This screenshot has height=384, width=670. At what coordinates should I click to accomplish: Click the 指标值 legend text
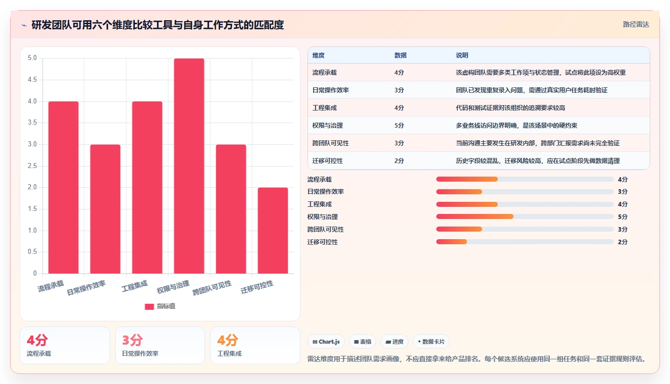166,306
